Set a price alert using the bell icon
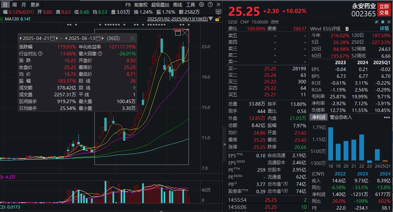The height and width of the screenshot is (212, 393). coord(383,21)
